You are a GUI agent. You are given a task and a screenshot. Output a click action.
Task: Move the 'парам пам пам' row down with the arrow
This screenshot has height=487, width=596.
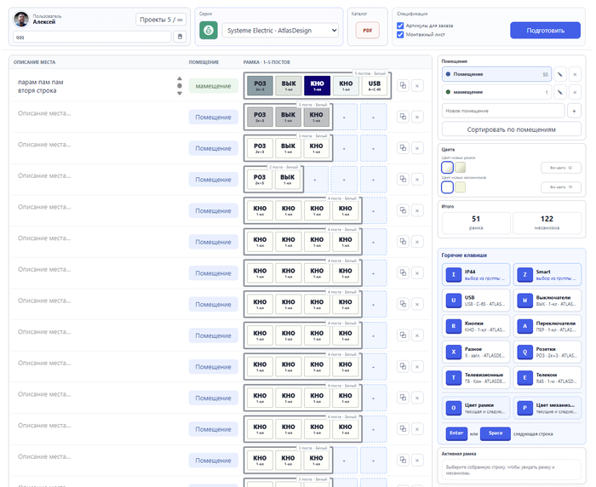[180, 93]
